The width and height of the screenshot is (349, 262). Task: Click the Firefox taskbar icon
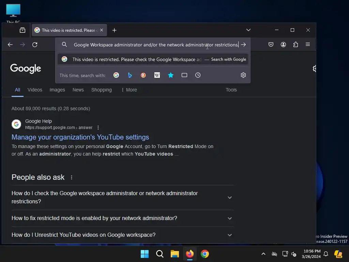189,254
